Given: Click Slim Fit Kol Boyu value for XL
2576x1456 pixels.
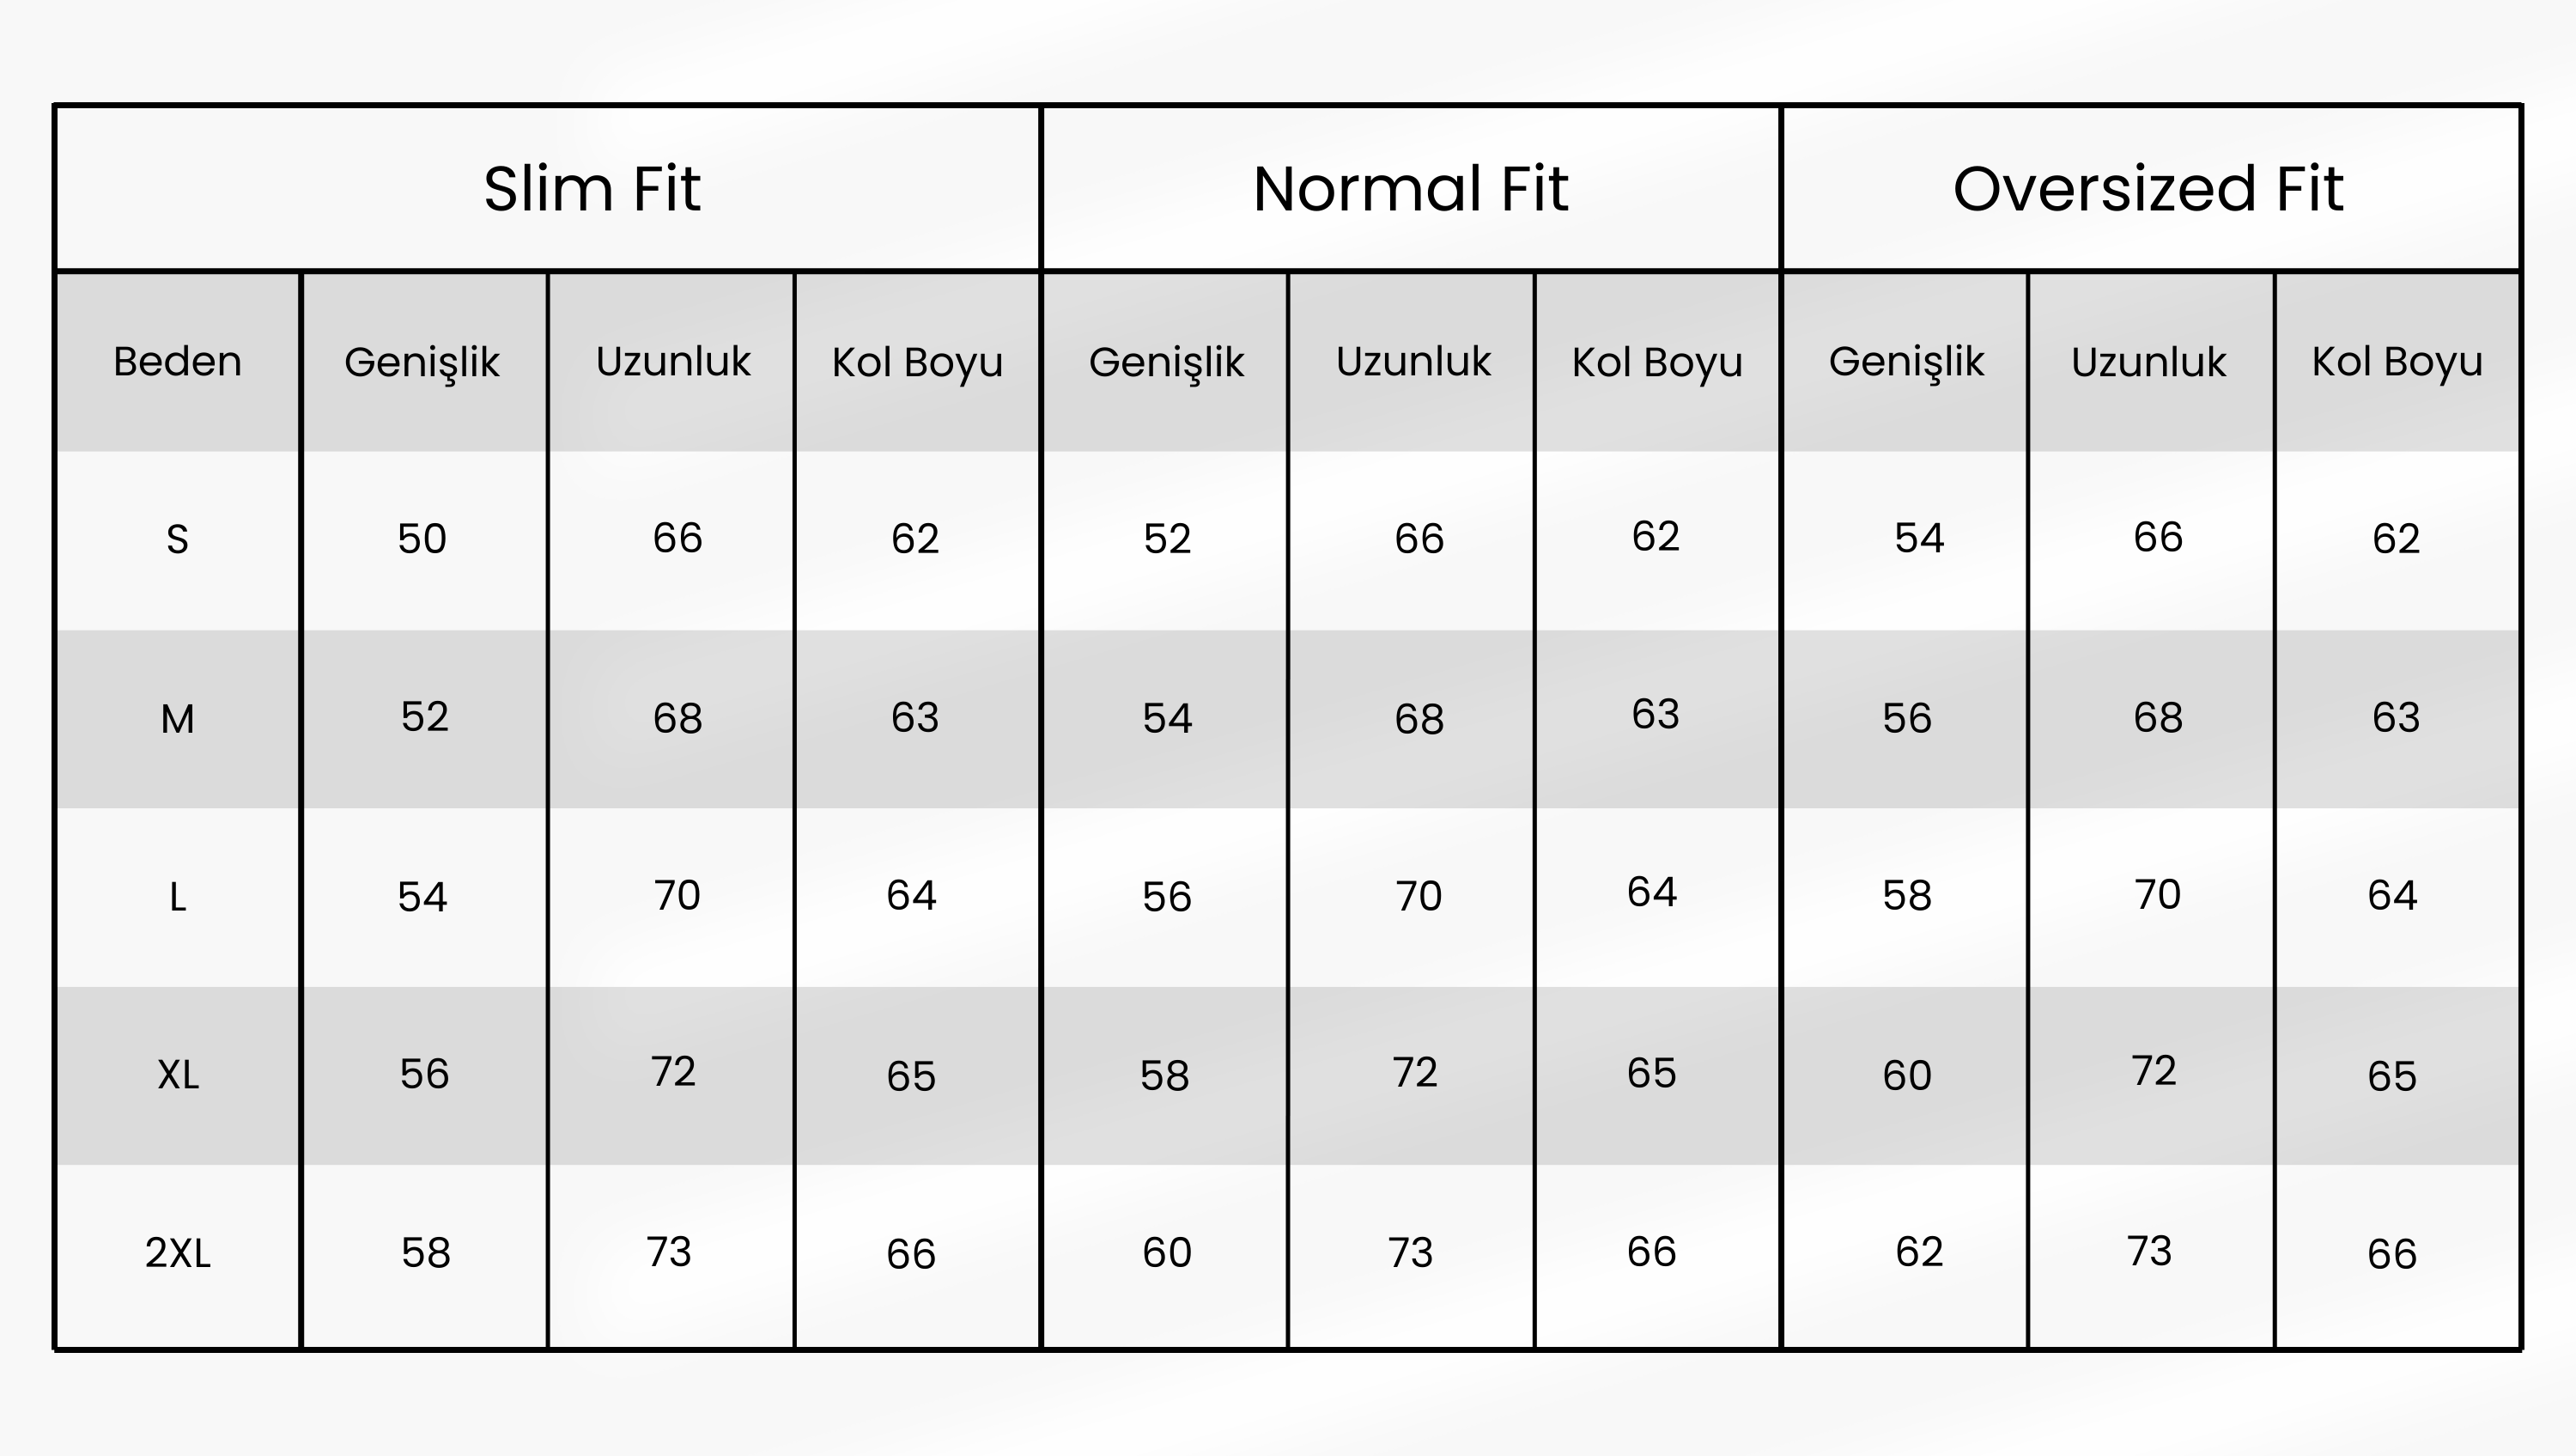Looking at the screenshot, I should (911, 1075).
